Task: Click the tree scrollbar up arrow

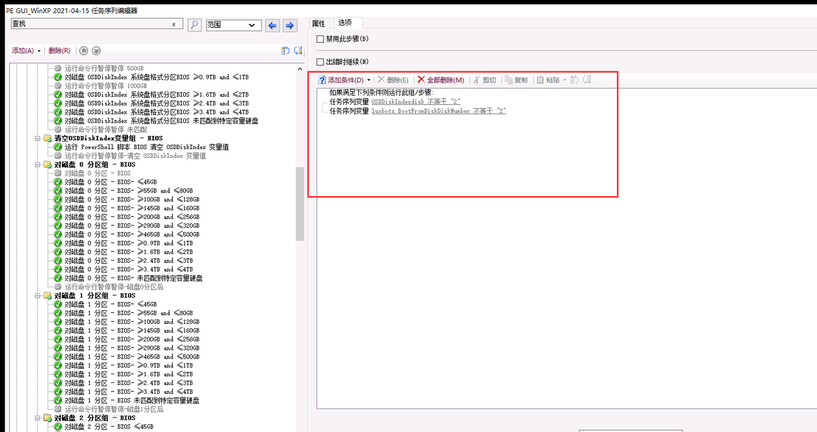Action: 300,68
